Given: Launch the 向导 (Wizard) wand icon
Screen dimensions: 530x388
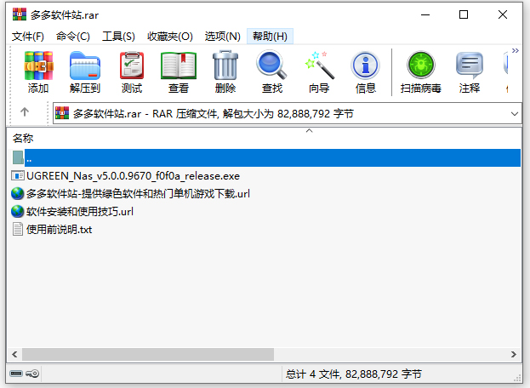Looking at the screenshot, I should [319, 65].
